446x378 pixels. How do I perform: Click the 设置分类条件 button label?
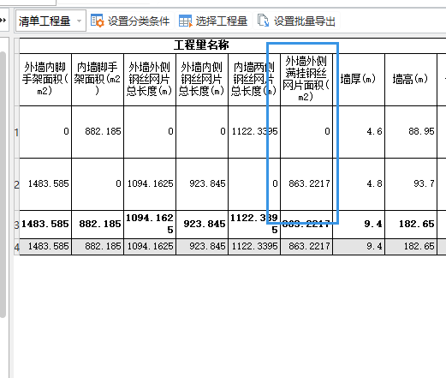pos(139,21)
